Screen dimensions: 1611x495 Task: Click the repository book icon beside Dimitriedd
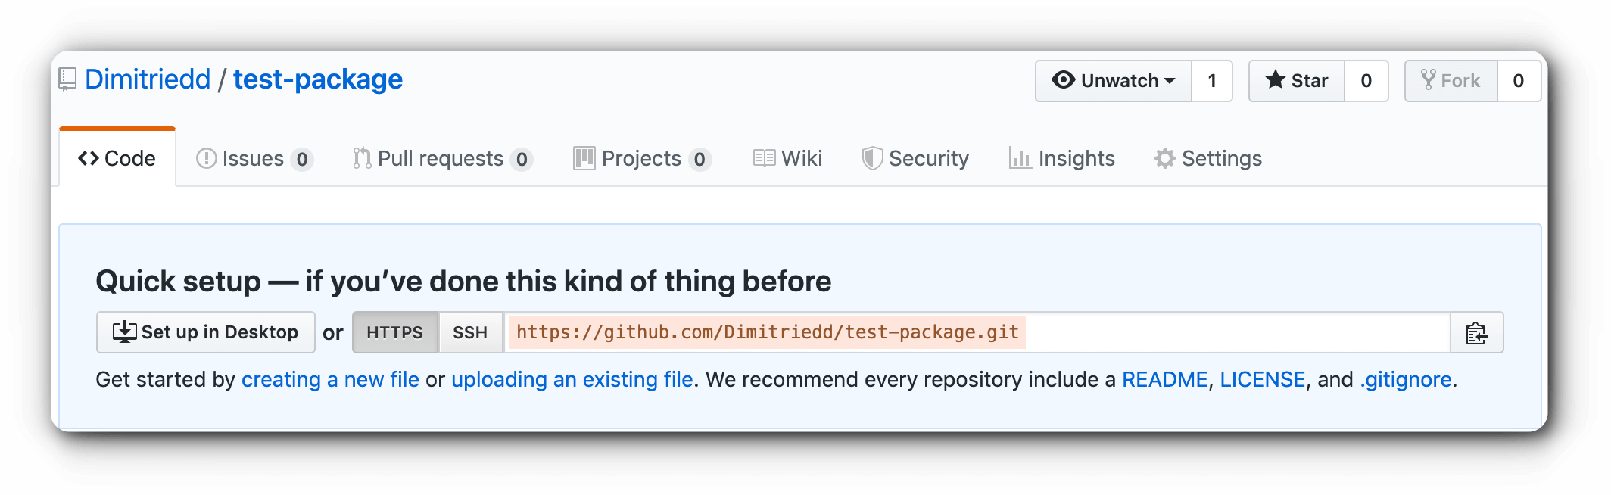(67, 79)
